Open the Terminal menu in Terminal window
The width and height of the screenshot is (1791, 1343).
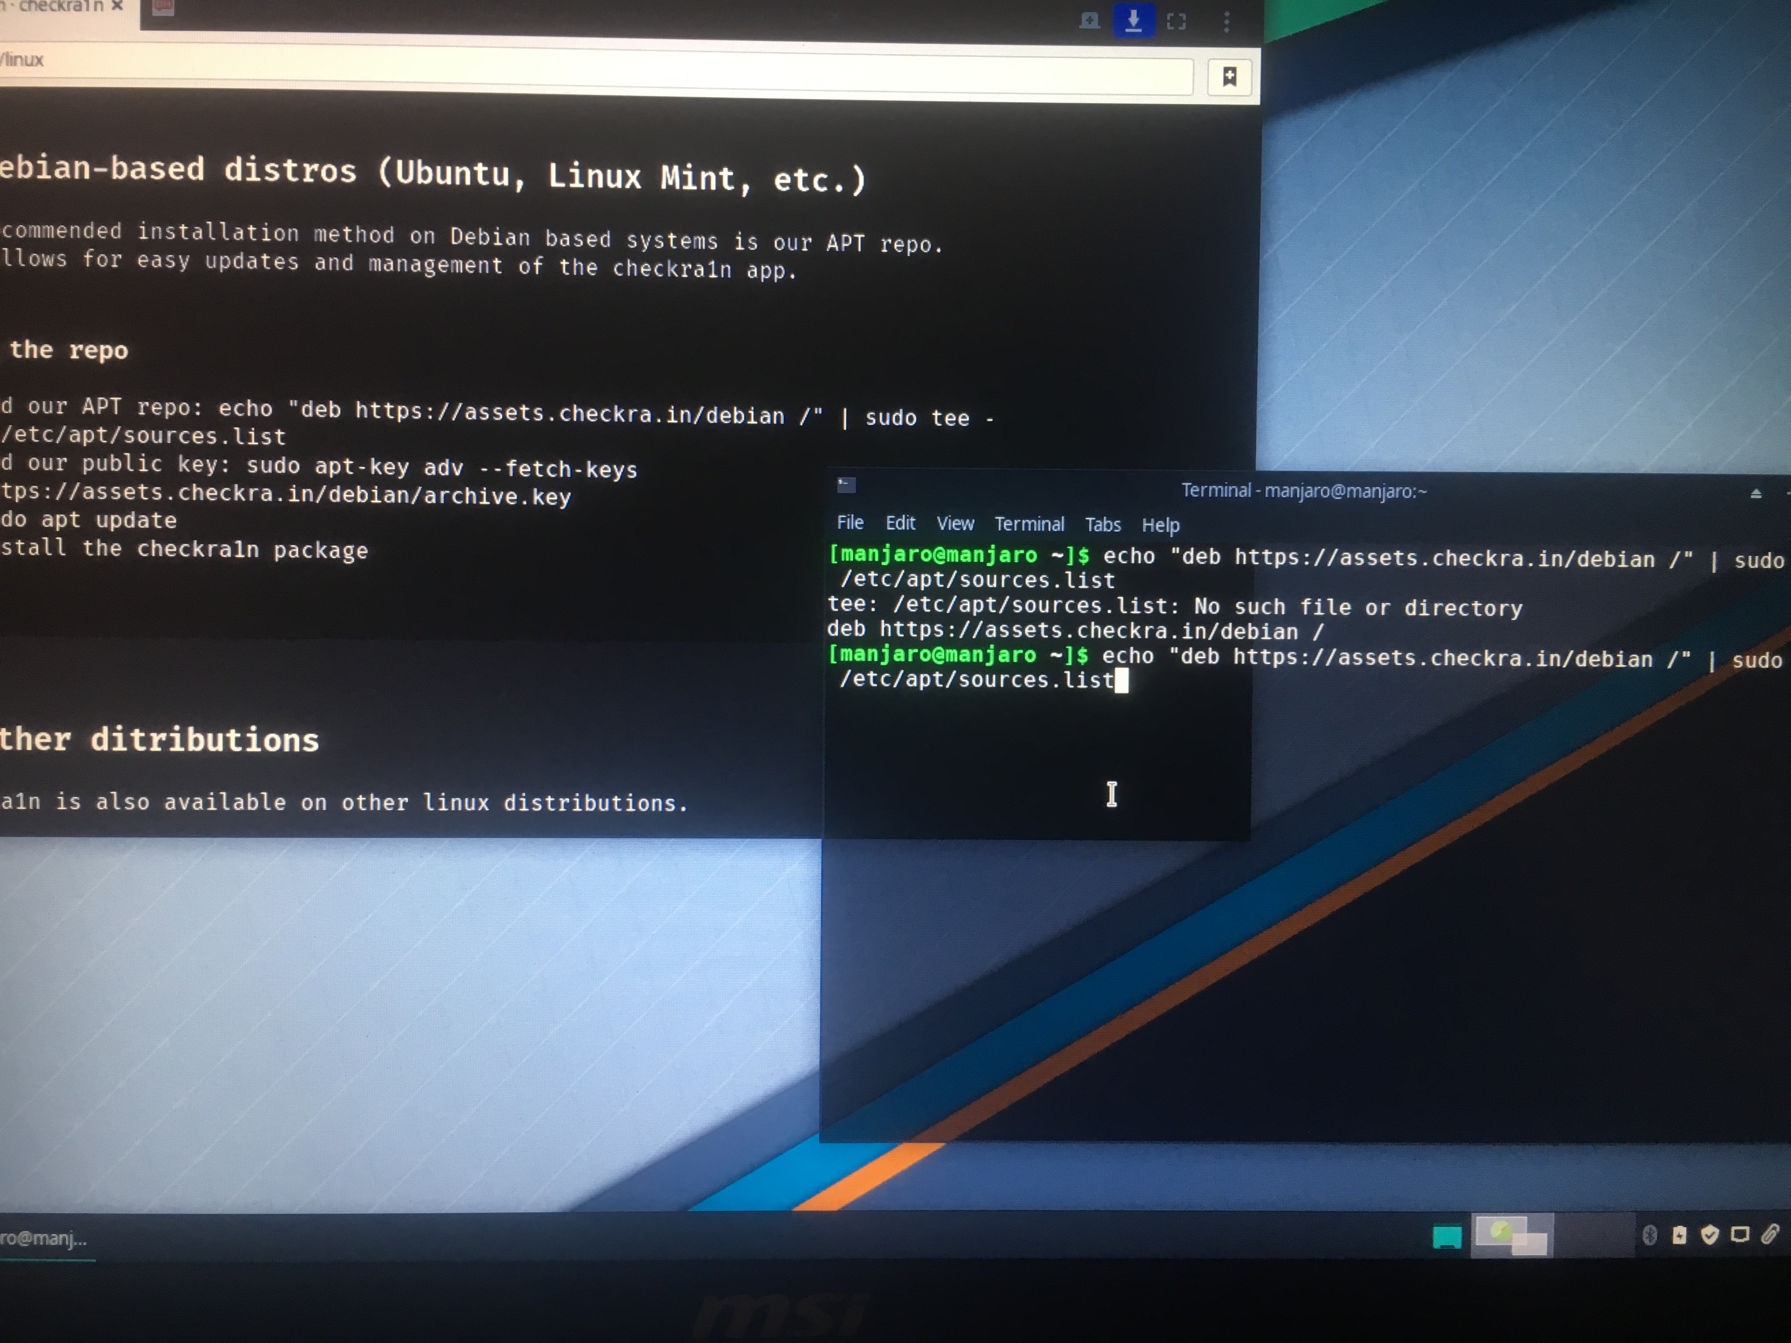tap(1029, 524)
